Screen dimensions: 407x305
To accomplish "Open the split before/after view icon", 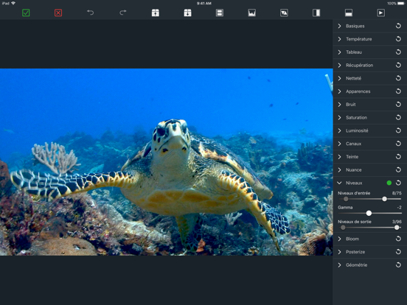I will [x=316, y=13].
